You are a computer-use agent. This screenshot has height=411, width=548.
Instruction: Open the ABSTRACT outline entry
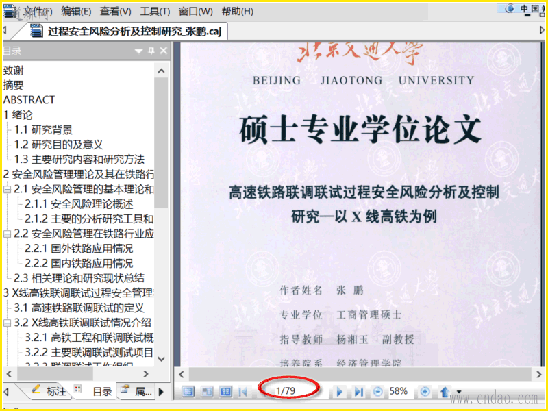pyautogui.click(x=29, y=100)
